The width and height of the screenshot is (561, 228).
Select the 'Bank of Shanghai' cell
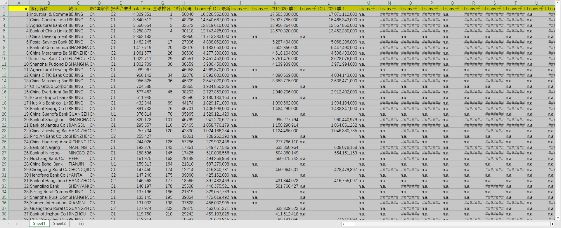(x=49, y=119)
